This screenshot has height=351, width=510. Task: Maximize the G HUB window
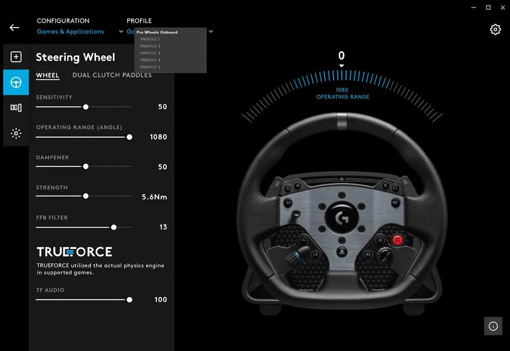[488, 7]
